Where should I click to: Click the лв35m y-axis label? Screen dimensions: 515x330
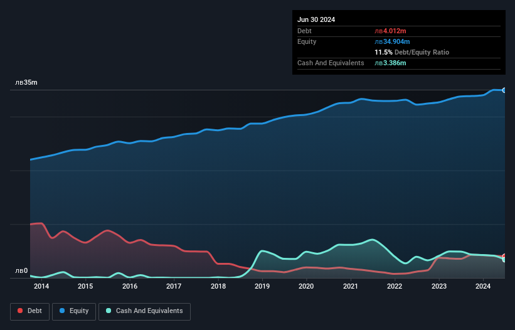pyautogui.click(x=26, y=82)
